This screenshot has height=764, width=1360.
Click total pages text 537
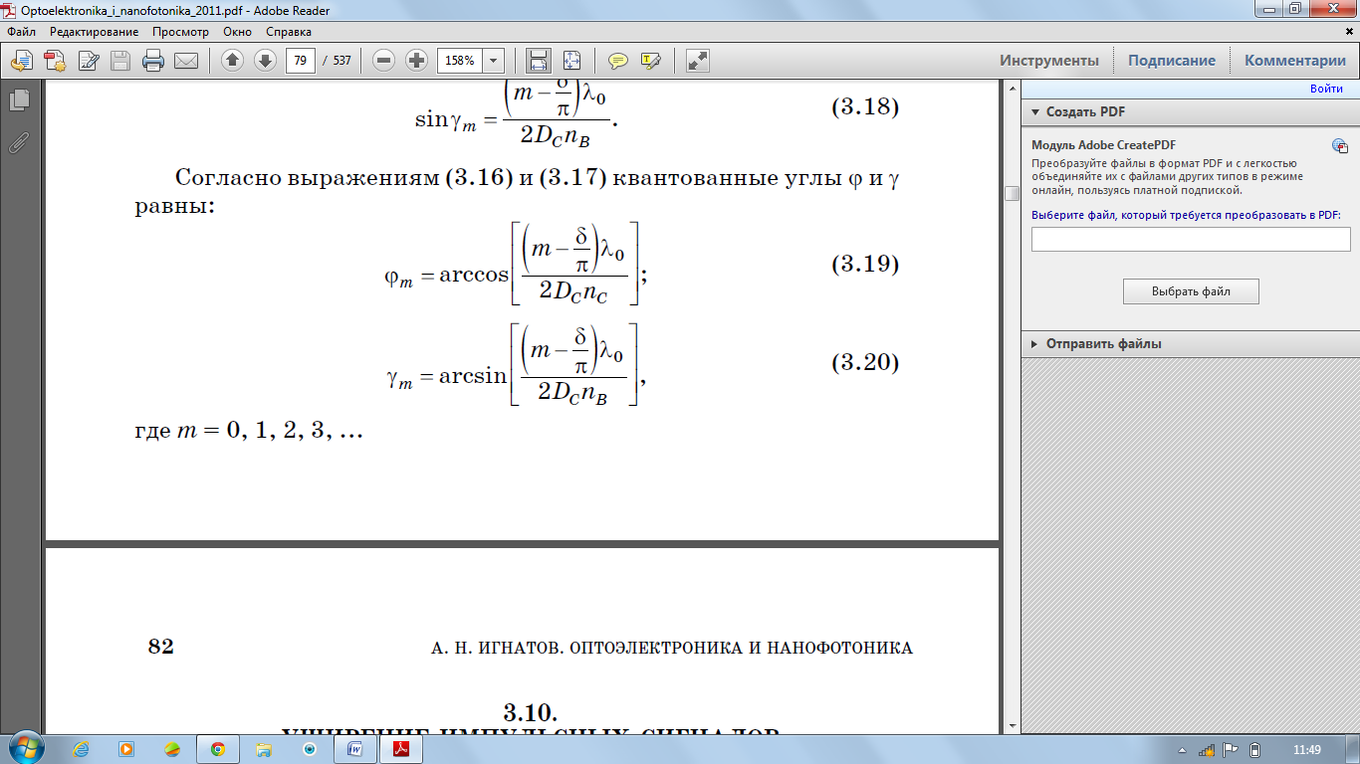(341, 61)
